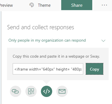The width and height of the screenshot is (112, 104).
Task: Open the Share tab
Action: 77,5
